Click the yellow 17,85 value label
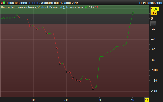The width and height of the screenshot is (163, 102). point(154,9)
